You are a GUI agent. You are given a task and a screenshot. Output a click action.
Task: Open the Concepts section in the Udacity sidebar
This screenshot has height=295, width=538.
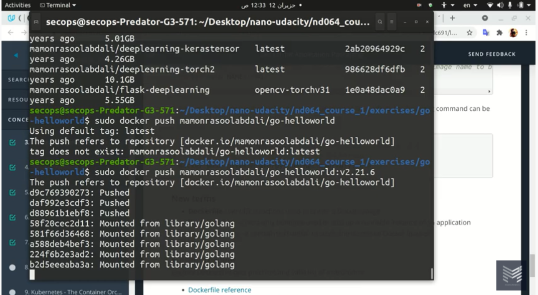point(19,120)
